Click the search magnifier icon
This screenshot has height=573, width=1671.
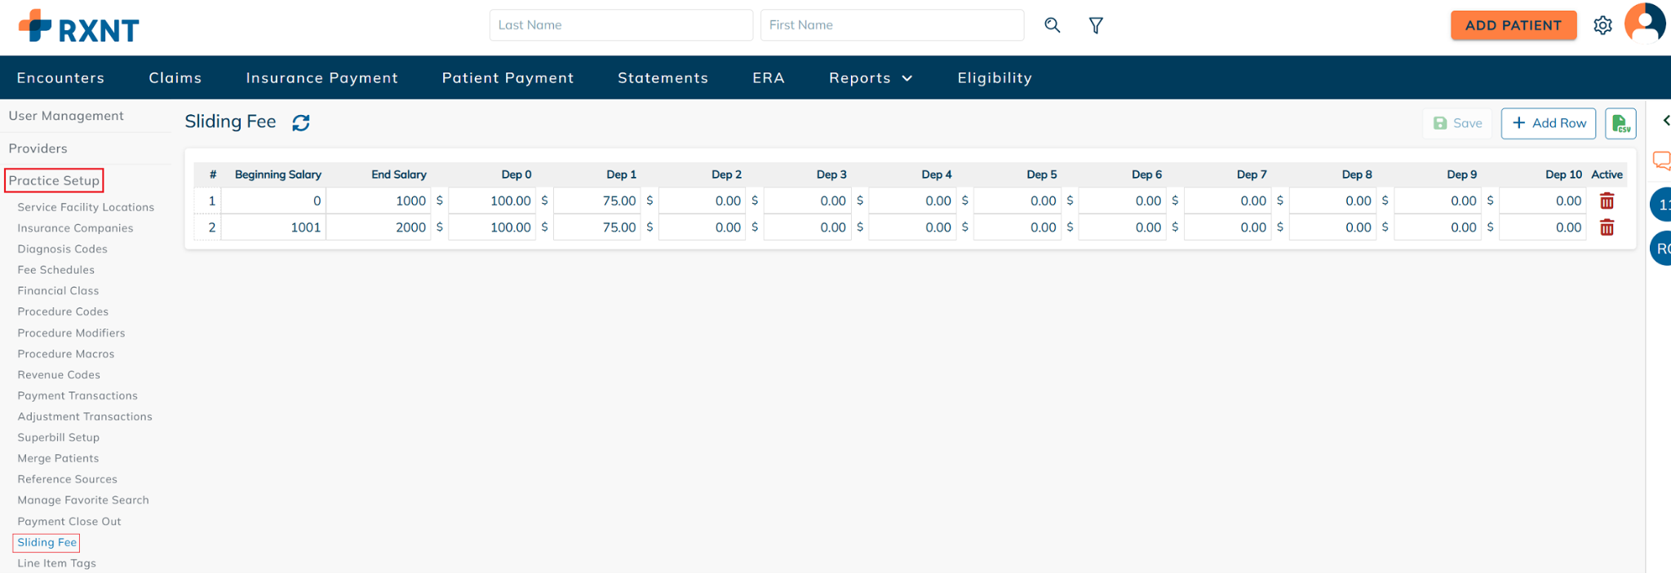click(x=1053, y=25)
